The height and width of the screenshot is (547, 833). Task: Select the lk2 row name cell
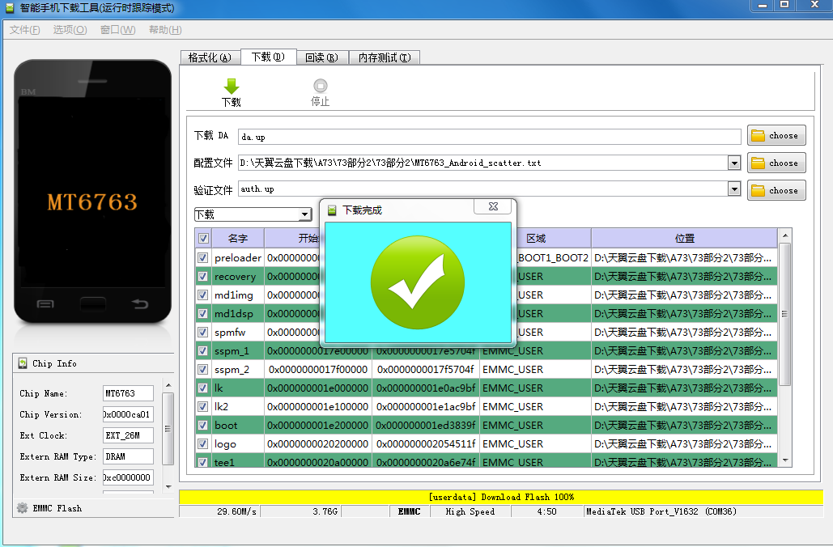237,406
